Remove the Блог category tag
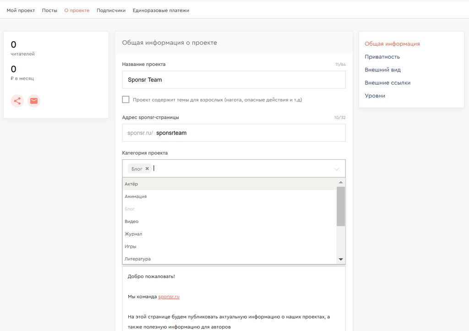 coord(147,168)
